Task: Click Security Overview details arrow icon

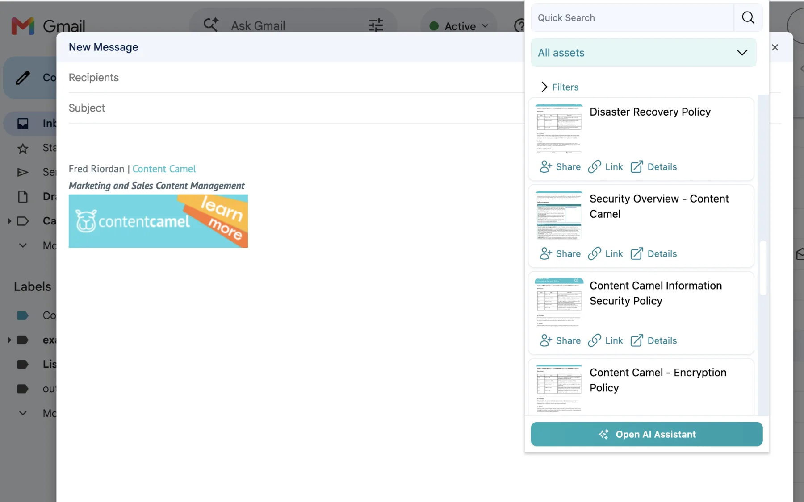Action: coord(636,254)
